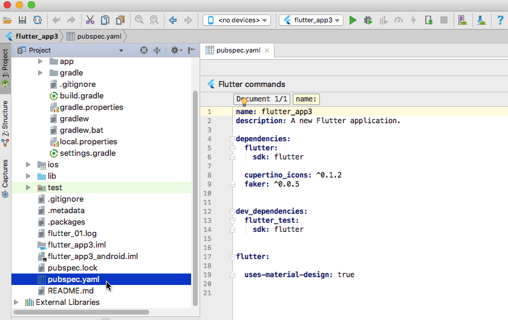The height and width of the screenshot is (320, 508).
Task: Run the app with green play button
Action: [353, 21]
